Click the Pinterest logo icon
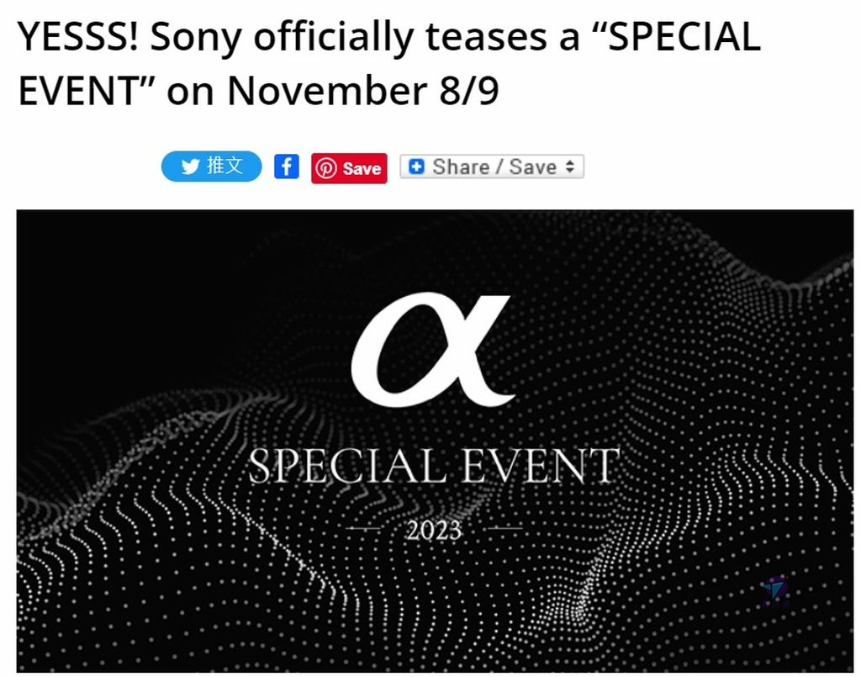The image size is (861, 677). point(325,168)
